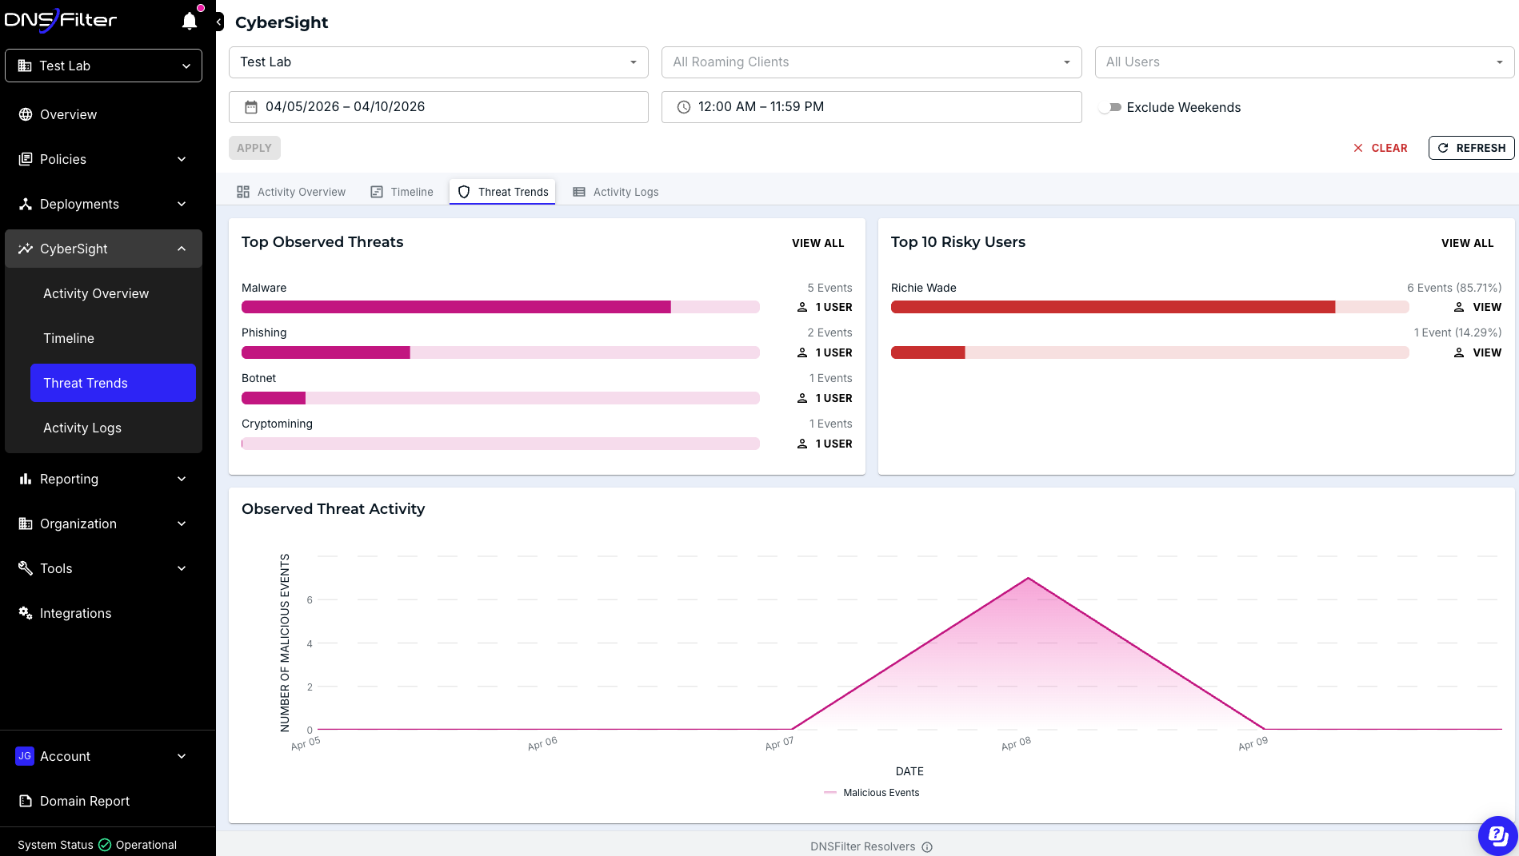Switch to the Activity Logs tab
The width and height of the screenshot is (1519, 856).
[x=616, y=192]
